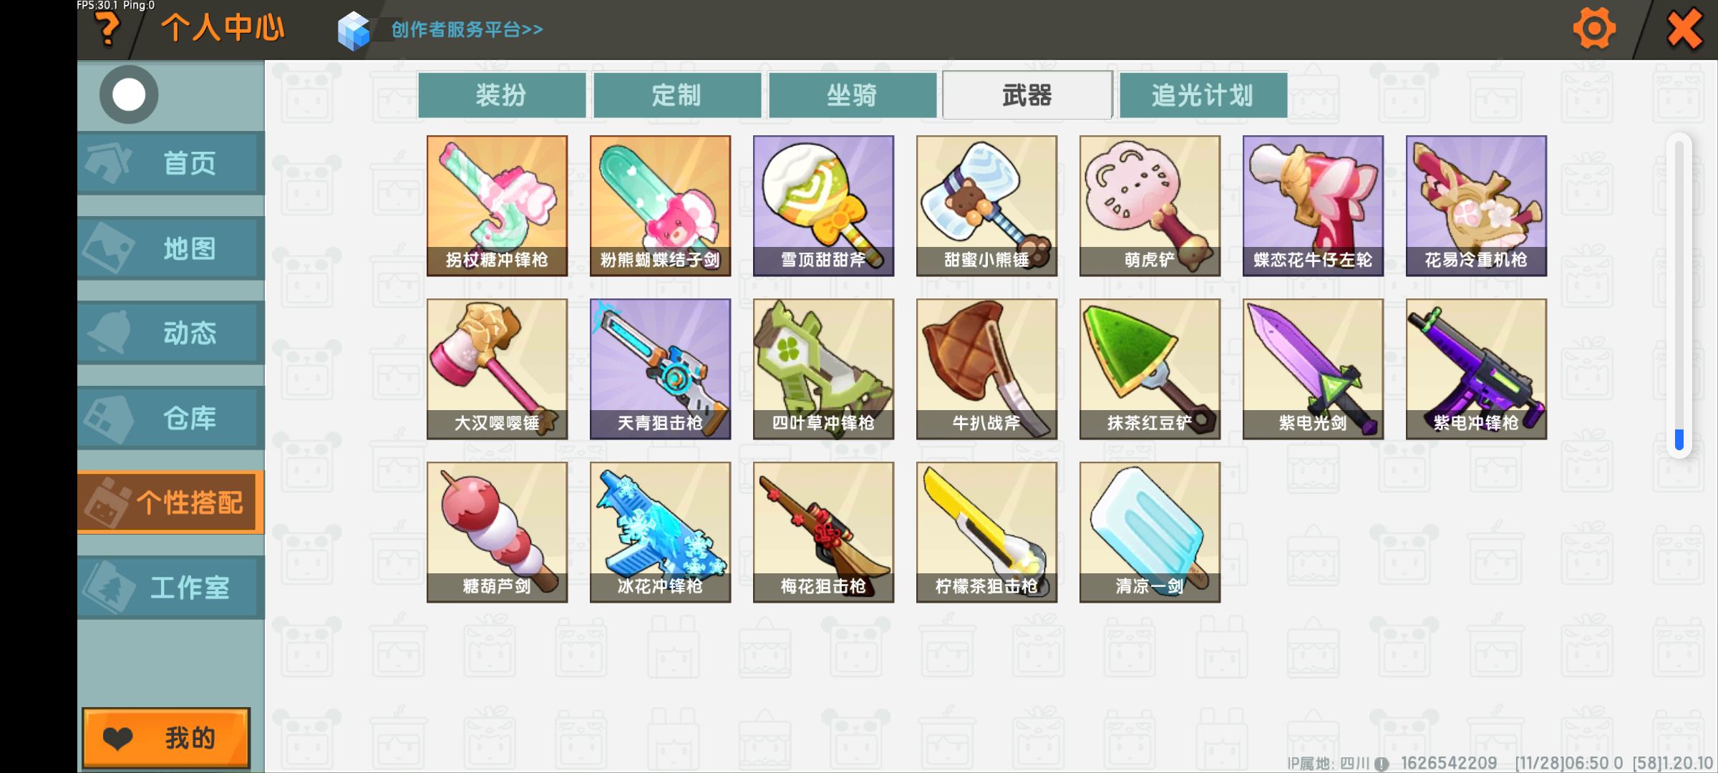
Task: Pick the 清凉一剑 popsicle weapon
Action: click(1150, 532)
